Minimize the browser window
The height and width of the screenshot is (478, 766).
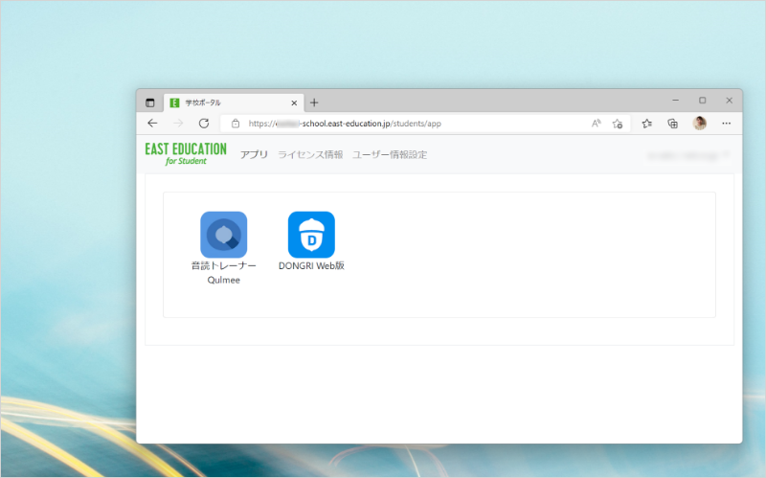[676, 101]
